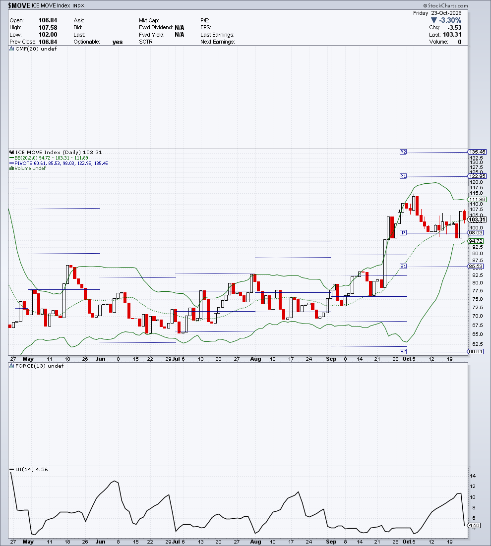Click the S2 pivot marker
This screenshot has width=491, height=546.
click(403, 352)
